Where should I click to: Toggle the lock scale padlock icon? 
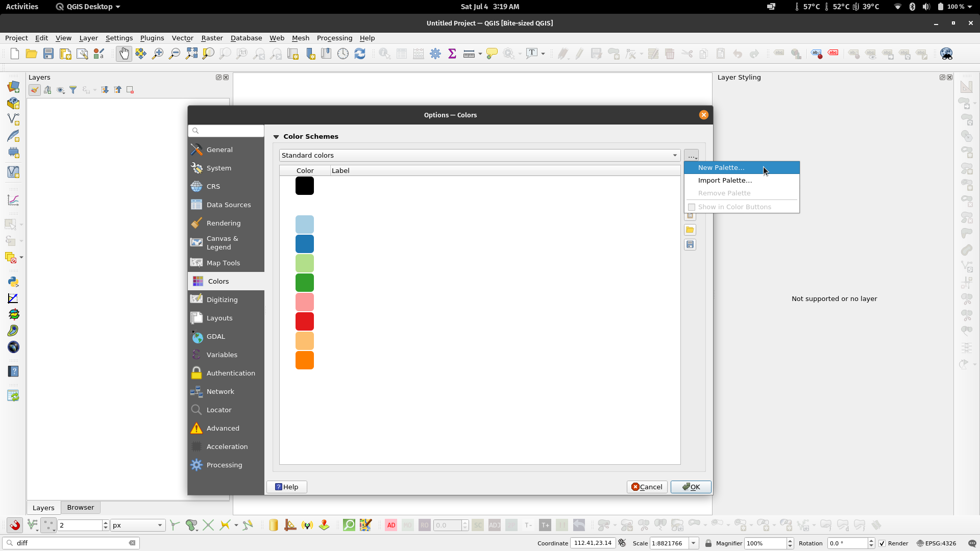[x=708, y=543]
